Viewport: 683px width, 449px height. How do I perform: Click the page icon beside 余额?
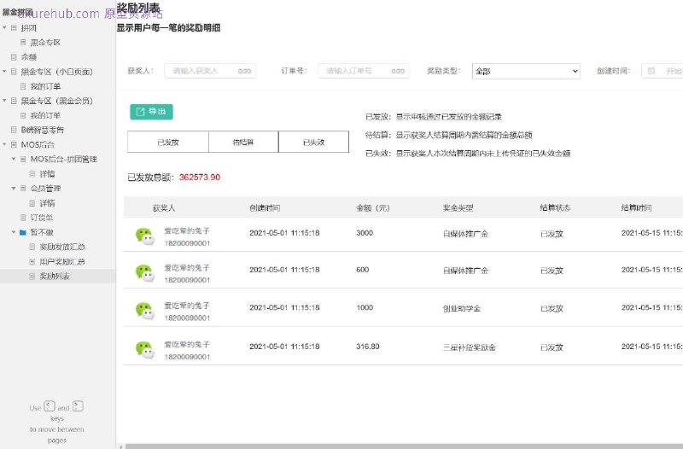(x=14, y=57)
